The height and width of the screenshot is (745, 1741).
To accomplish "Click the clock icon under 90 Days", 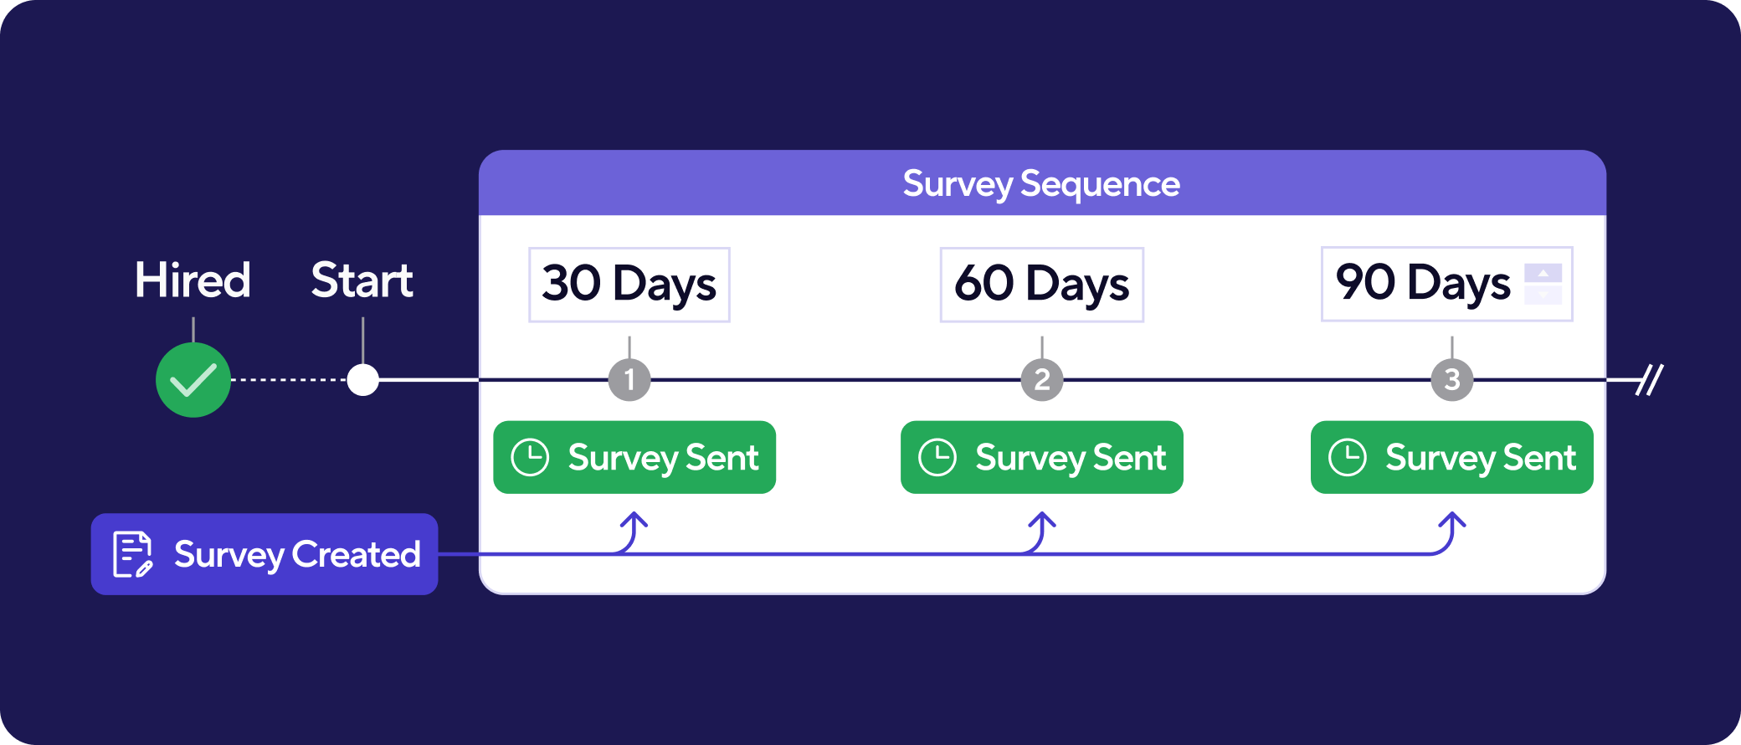I will point(1348,458).
